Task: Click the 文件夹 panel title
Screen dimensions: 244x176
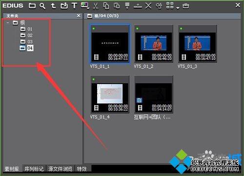Action: tap(12, 16)
